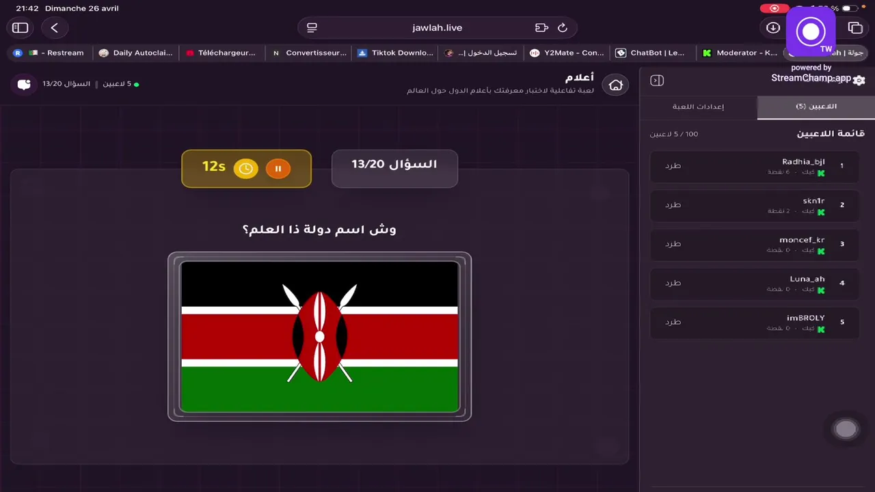Open the page menu icon in address bar
The height and width of the screenshot is (492, 875).
click(312, 28)
